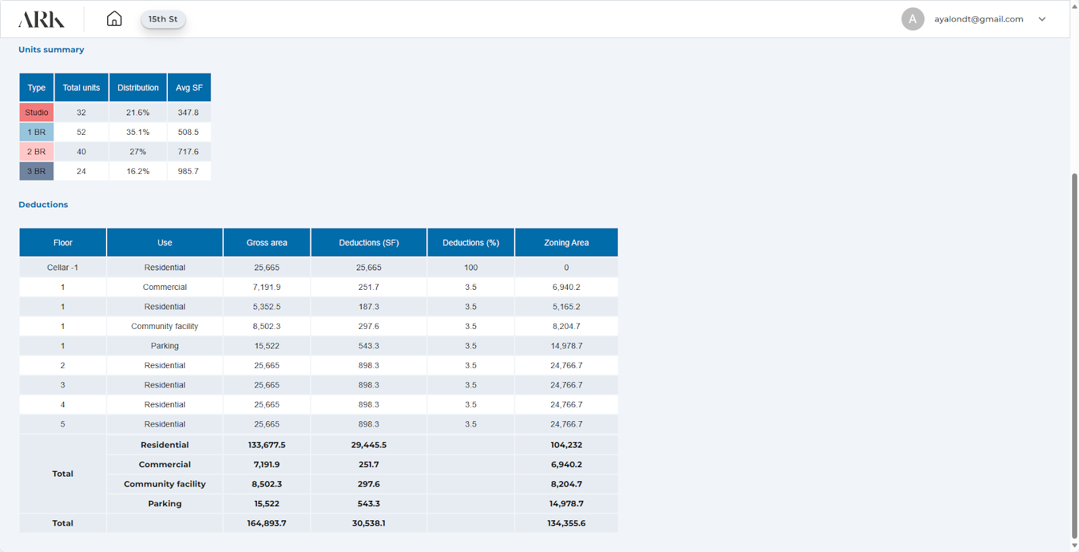Click the ARK logo
This screenshot has height=552, width=1079.
click(41, 20)
